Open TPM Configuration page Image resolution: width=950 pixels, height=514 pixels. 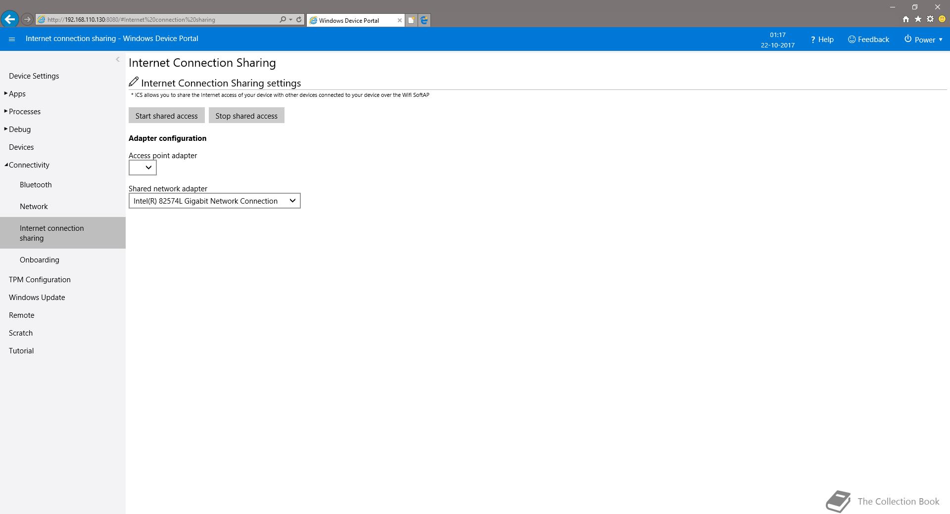point(40,280)
